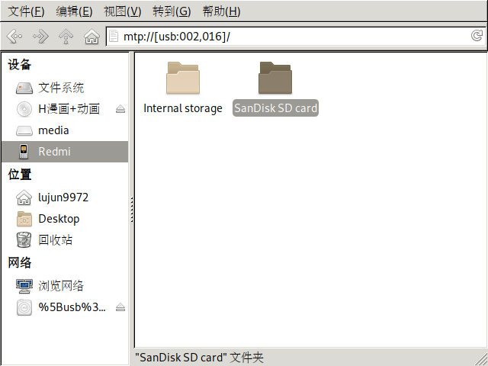488x366 pixels.
Task: Eject the H漫画+动画 disc
Action: click(120, 109)
